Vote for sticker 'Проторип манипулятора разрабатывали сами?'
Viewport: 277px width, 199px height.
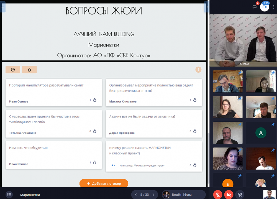[x=94, y=100]
